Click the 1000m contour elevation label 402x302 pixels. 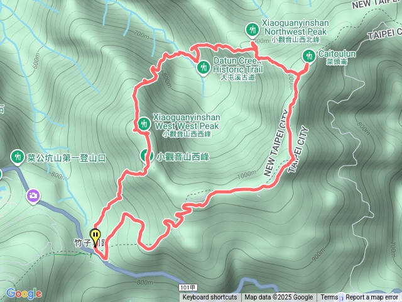[246, 175]
